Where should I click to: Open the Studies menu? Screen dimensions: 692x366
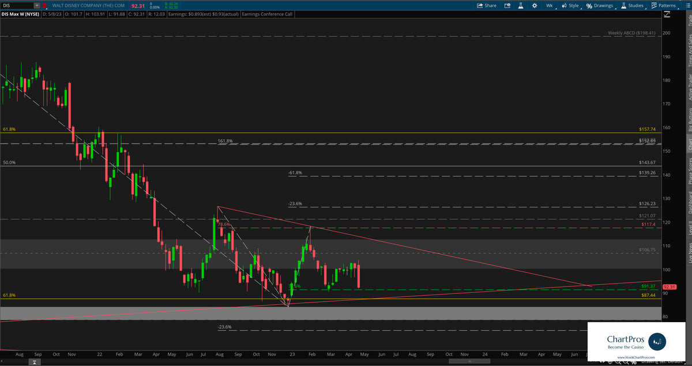pyautogui.click(x=635, y=5)
